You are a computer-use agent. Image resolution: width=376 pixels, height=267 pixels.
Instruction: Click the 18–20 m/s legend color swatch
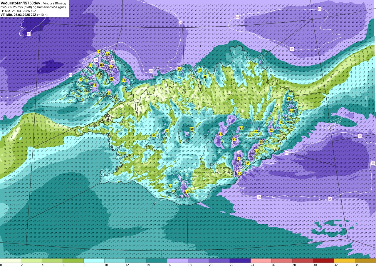pos(198,261)
